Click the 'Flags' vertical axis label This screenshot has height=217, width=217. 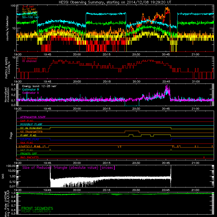[x=11, y=135]
